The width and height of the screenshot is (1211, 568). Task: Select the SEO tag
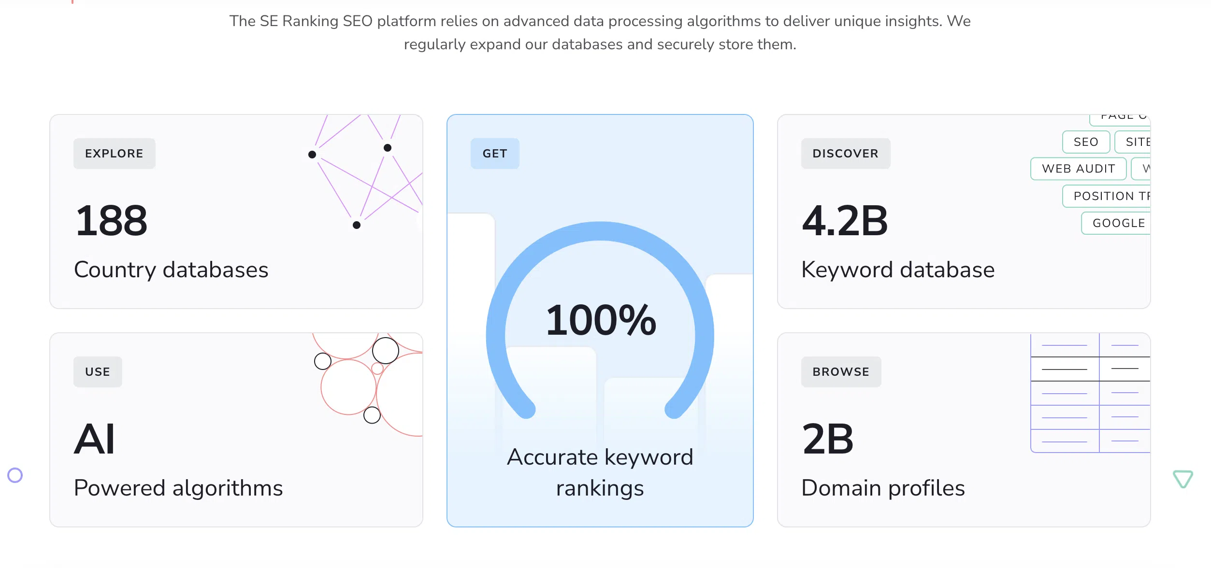tap(1085, 142)
